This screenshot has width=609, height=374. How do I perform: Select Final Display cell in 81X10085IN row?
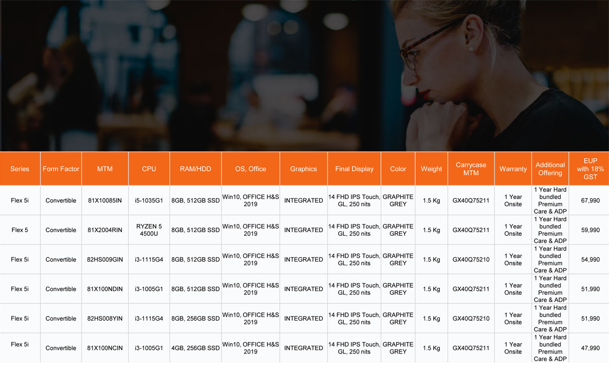click(354, 200)
